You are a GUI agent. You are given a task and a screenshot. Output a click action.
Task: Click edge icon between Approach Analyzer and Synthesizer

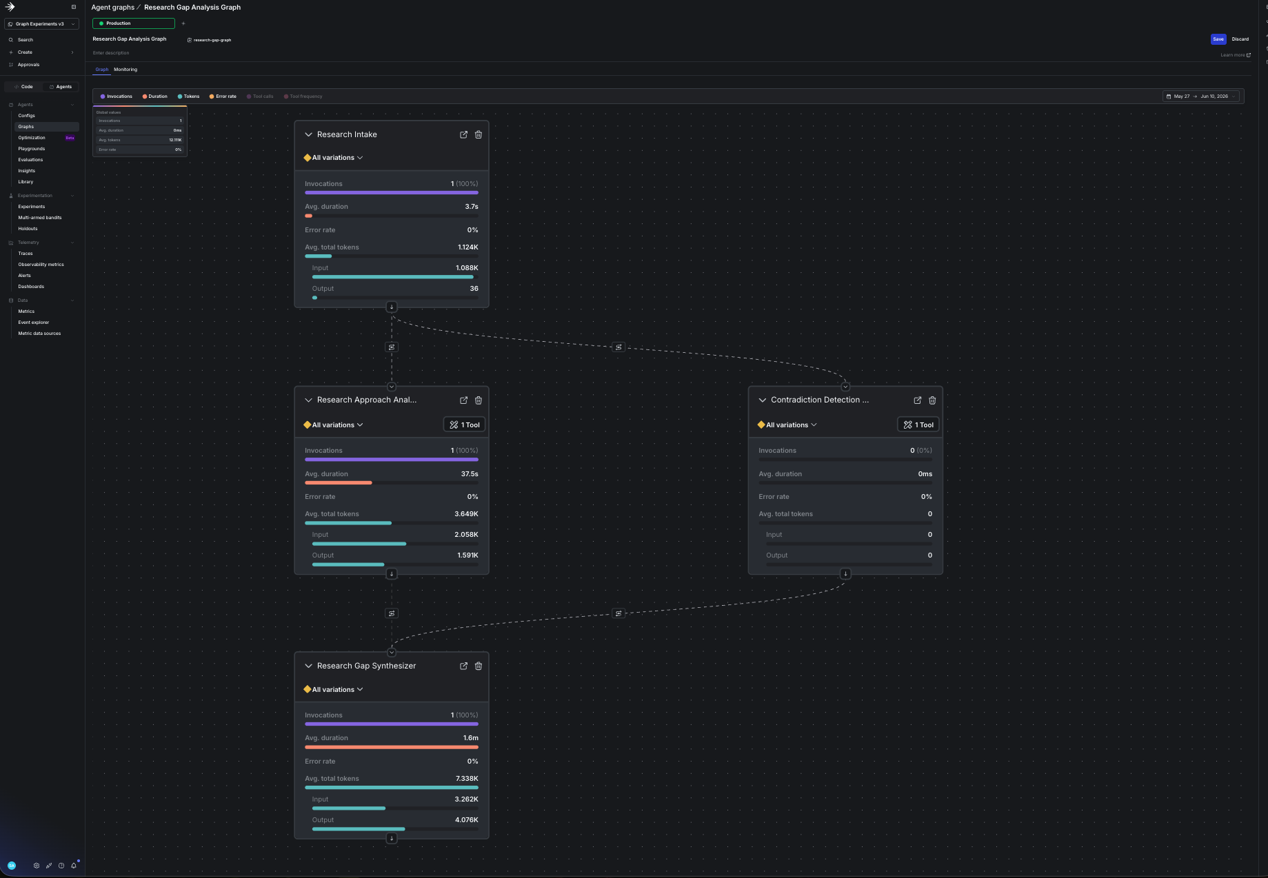point(392,613)
